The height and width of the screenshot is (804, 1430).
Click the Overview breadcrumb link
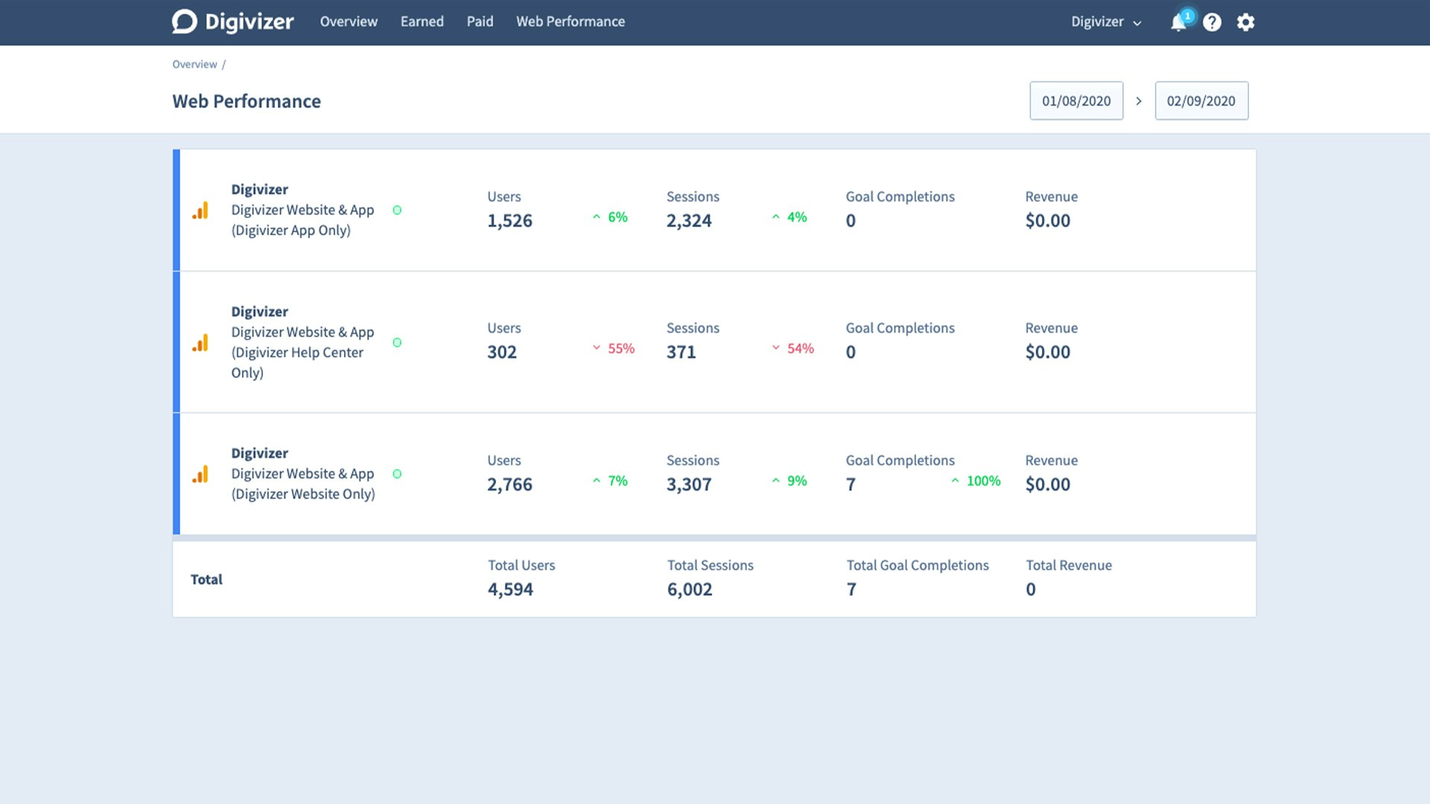pos(194,65)
